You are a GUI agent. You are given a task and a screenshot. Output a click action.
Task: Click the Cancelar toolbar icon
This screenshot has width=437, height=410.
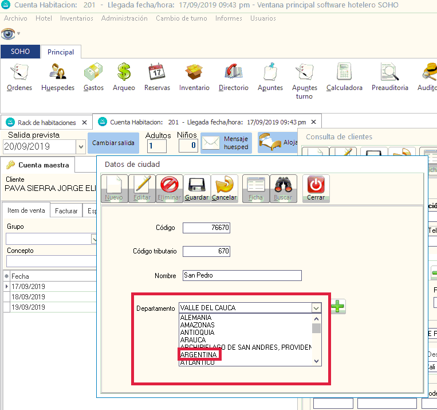click(x=224, y=189)
